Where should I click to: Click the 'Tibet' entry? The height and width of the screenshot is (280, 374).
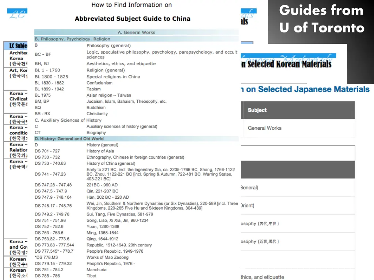click(x=91, y=276)
